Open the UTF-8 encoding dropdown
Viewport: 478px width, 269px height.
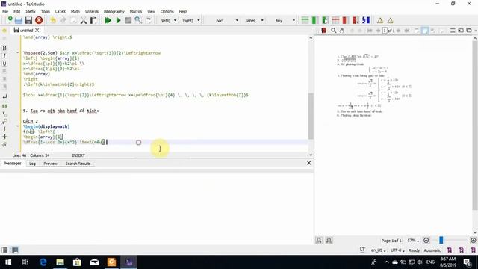click(397, 250)
